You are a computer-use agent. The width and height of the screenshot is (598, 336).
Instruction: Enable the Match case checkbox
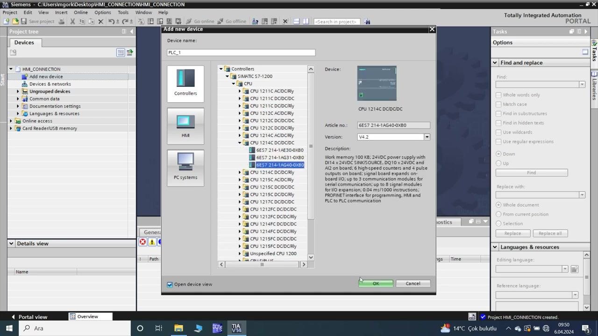tap(498, 104)
